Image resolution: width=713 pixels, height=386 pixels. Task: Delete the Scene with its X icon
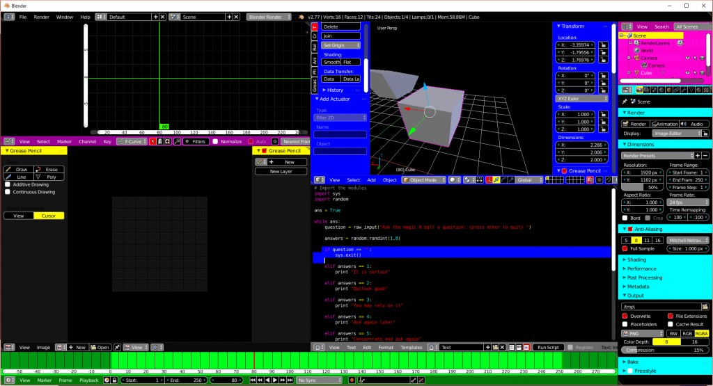[236, 17]
